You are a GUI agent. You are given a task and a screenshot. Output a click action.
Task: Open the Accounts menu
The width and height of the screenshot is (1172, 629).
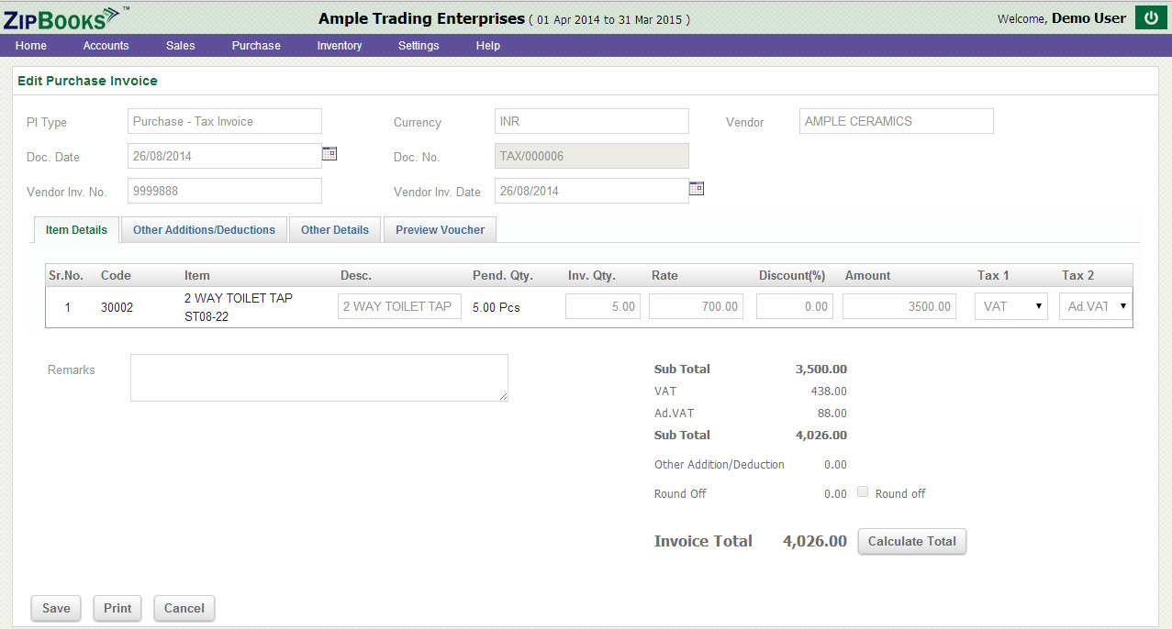[x=106, y=46]
